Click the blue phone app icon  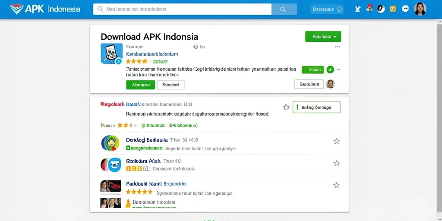(x=112, y=54)
